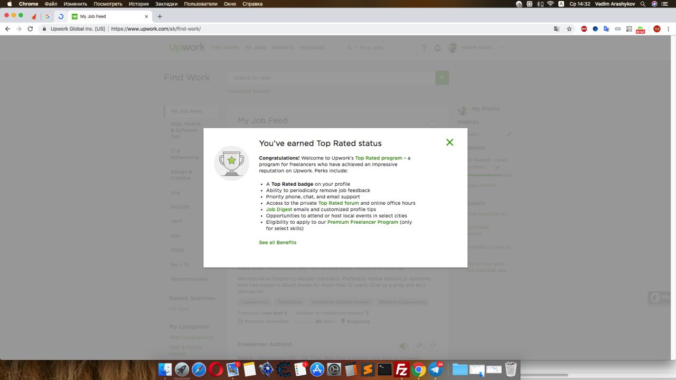Open the FIND WORK navigation item
This screenshot has width=676, height=380.
coord(225,48)
